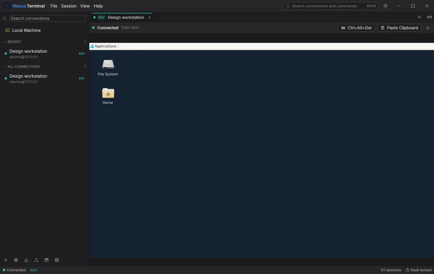
Task: Open the command shortcuts icon in the sidebar footer
Action: [x=16, y=260]
